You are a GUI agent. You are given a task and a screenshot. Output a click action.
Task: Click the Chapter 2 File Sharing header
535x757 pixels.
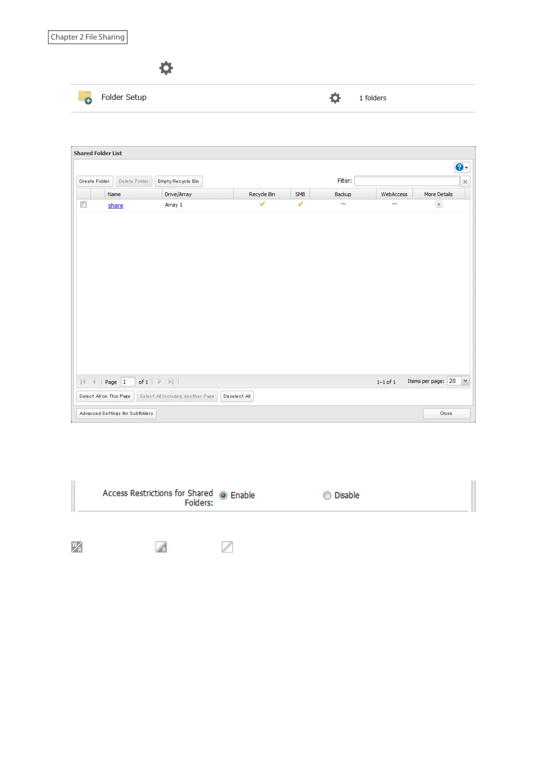(88, 37)
